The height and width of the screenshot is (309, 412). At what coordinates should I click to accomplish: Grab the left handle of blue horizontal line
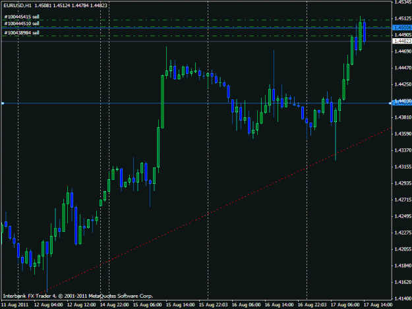pos(3,103)
